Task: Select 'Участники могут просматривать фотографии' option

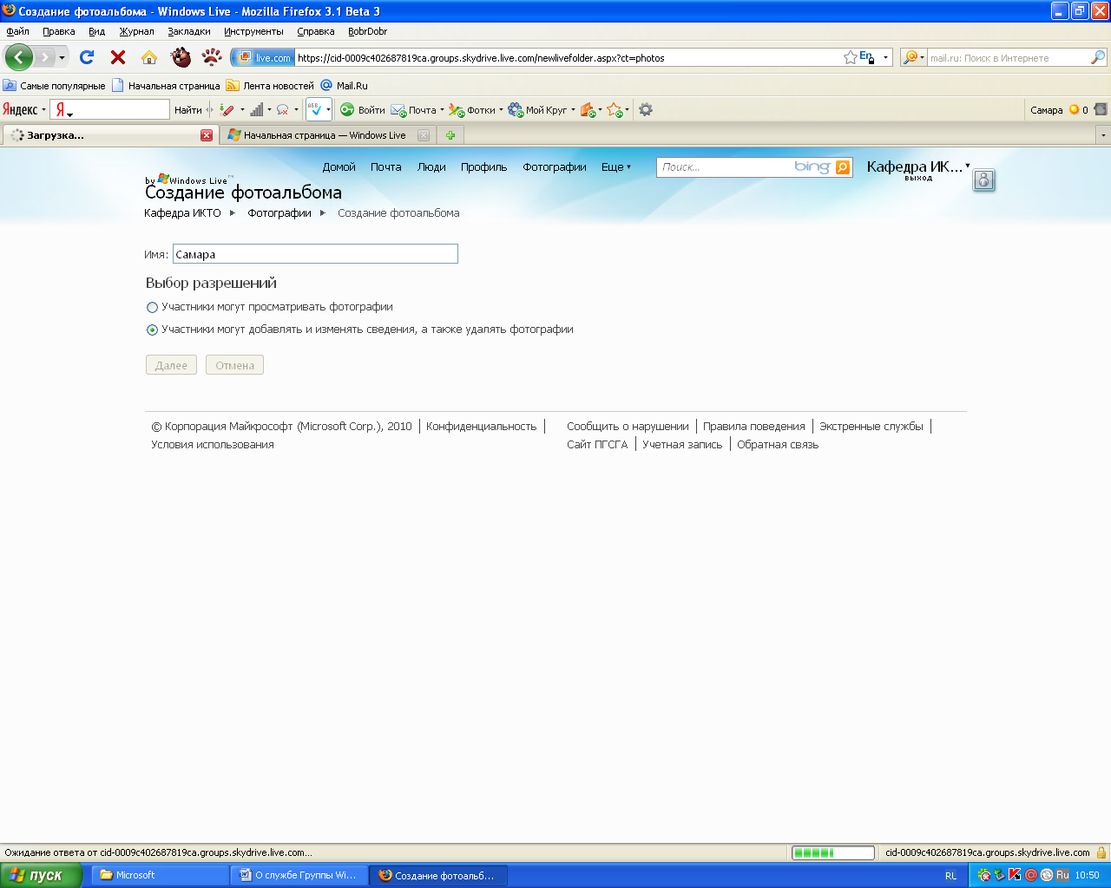Action: (x=152, y=307)
